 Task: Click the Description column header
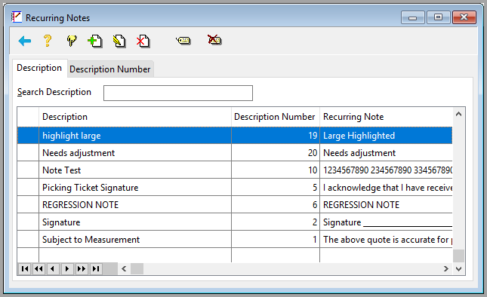pyautogui.click(x=135, y=117)
